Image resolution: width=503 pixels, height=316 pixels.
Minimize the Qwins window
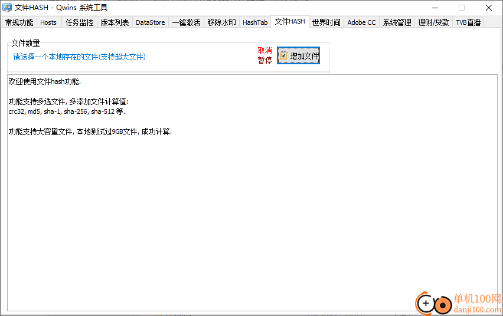point(435,8)
